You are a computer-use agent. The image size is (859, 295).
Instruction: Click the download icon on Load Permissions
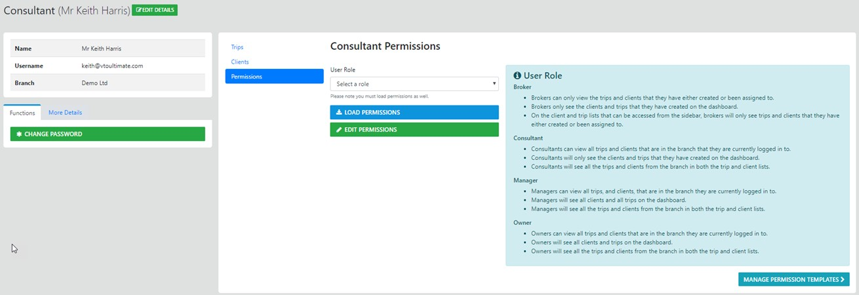339,113
